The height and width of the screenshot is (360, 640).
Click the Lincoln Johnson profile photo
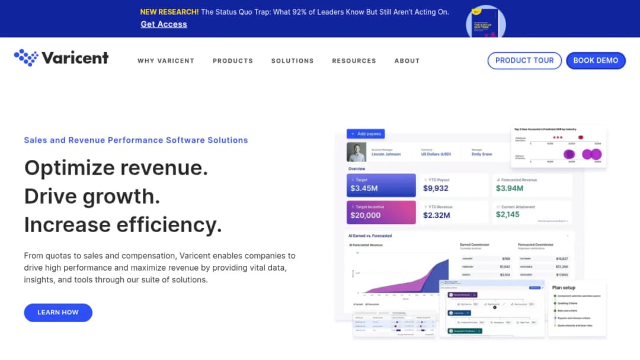[x=356, y=152]
